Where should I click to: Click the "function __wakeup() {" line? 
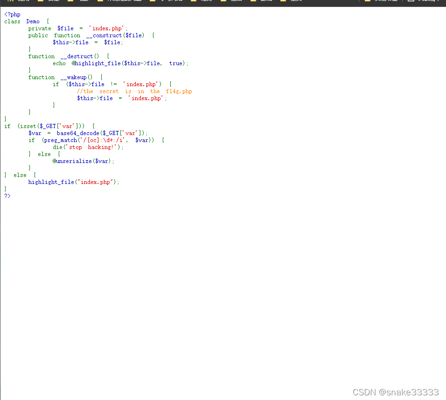coord(65,77)
